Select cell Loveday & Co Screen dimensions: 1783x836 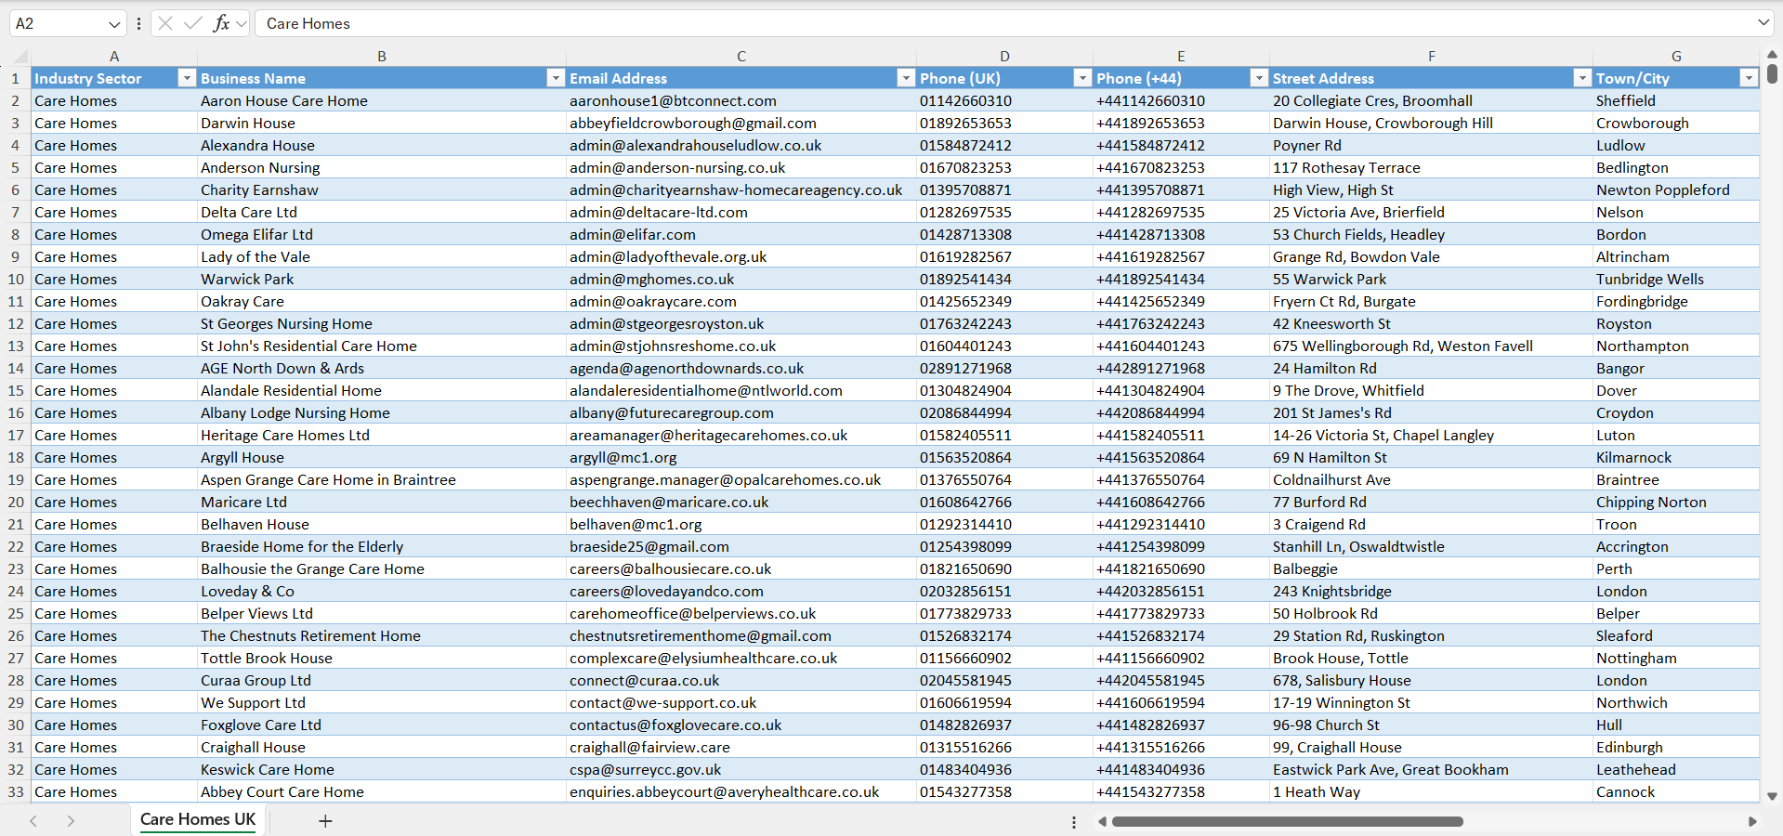(x=382, y=592)
